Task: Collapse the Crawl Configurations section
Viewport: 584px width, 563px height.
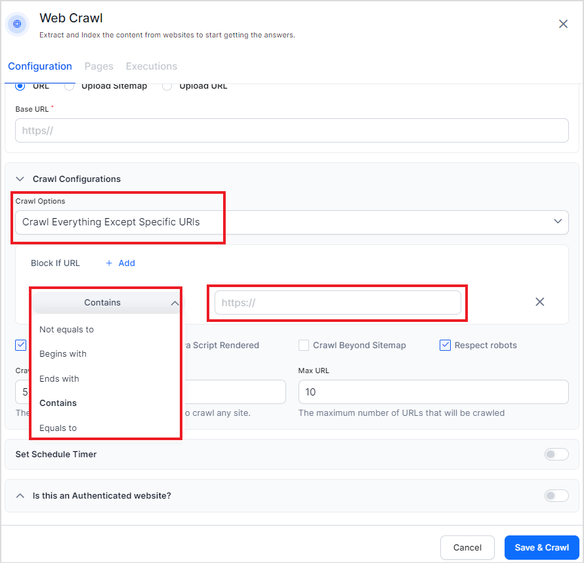Action: pos(20,179)
